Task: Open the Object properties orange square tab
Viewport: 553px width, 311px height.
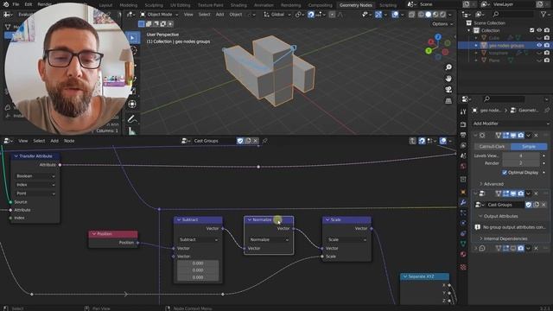Action: (x=463, y=192)
